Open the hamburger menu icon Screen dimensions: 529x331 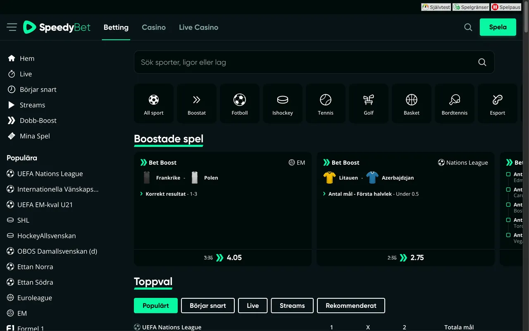click(12, 27)
